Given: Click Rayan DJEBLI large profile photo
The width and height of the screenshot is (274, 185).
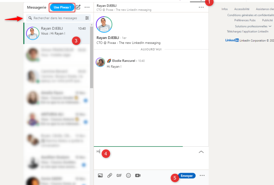Looking at the screenshot, I should click(104, 24).
